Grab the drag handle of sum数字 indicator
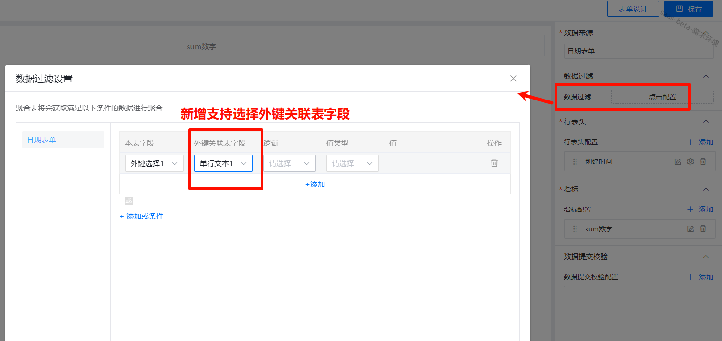 click(575, 229)
